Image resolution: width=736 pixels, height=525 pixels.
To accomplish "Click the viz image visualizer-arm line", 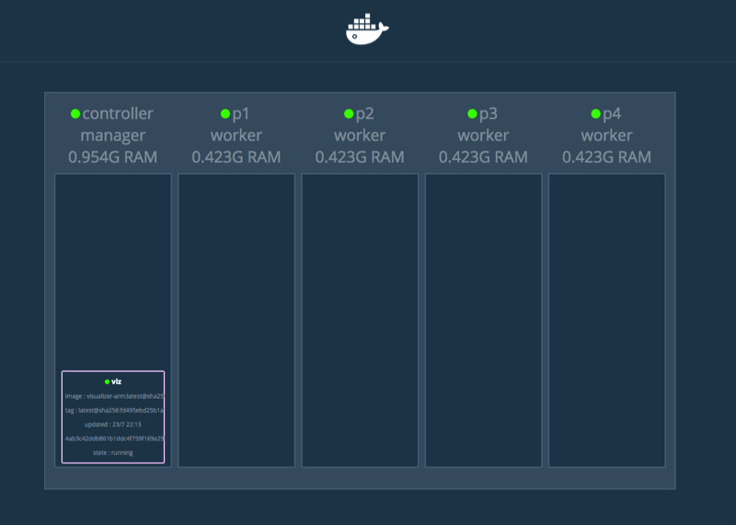I will tap(113, 396).
